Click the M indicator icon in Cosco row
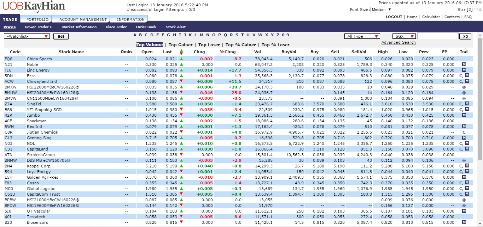483x227 pixels. coord(467,183)
